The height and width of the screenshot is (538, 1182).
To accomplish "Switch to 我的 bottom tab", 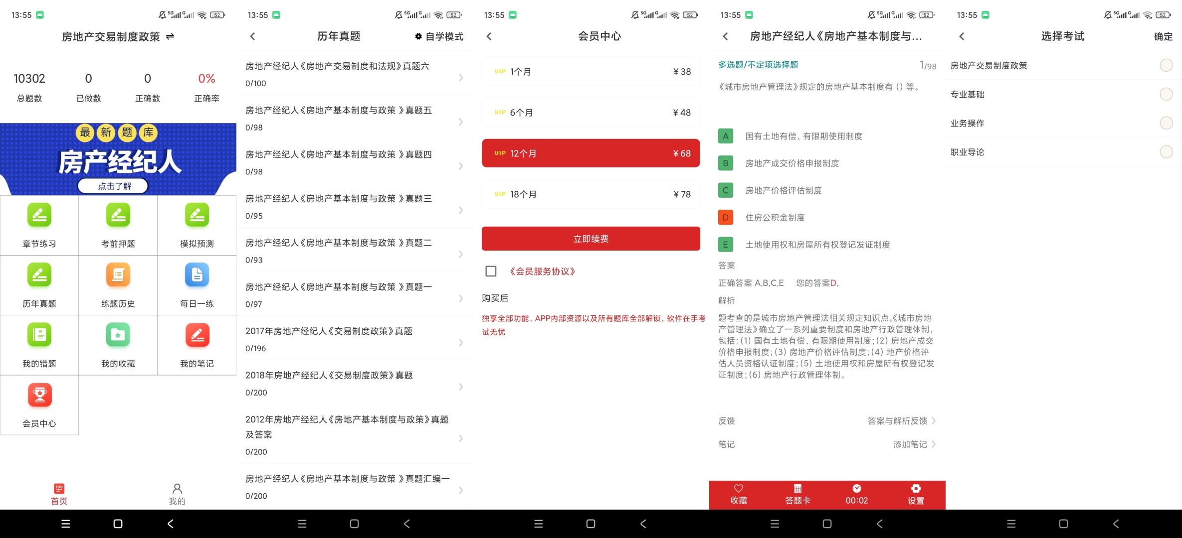I will coord(177,494).
